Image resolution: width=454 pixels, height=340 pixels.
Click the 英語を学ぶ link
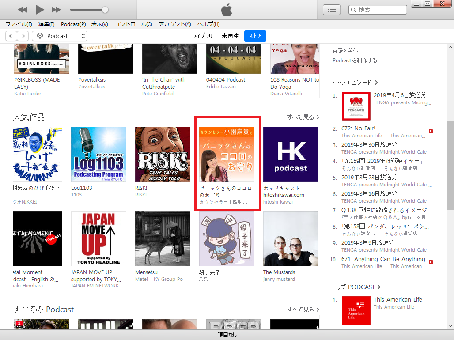(345, 51)
